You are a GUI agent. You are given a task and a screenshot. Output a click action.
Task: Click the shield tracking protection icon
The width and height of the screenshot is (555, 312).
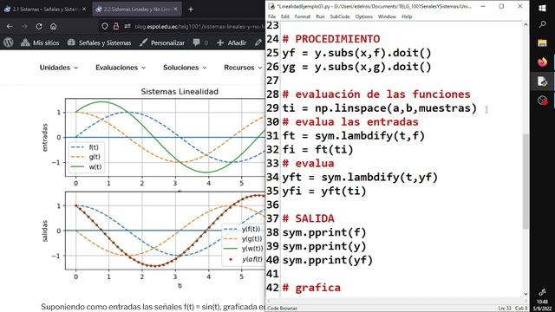point(105,26)
